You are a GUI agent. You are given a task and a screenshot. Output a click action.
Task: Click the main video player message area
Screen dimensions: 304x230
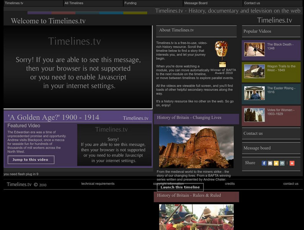(x=78, y=67)
